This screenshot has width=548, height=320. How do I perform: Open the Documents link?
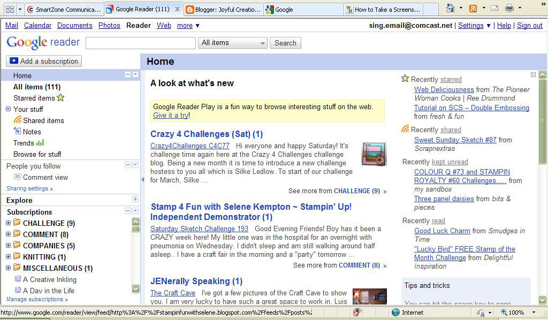[x=75, y=25]
